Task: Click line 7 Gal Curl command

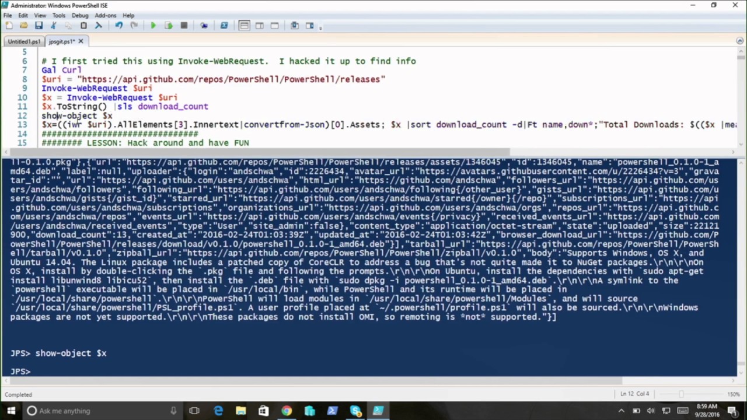Action: tap(61, 70)
